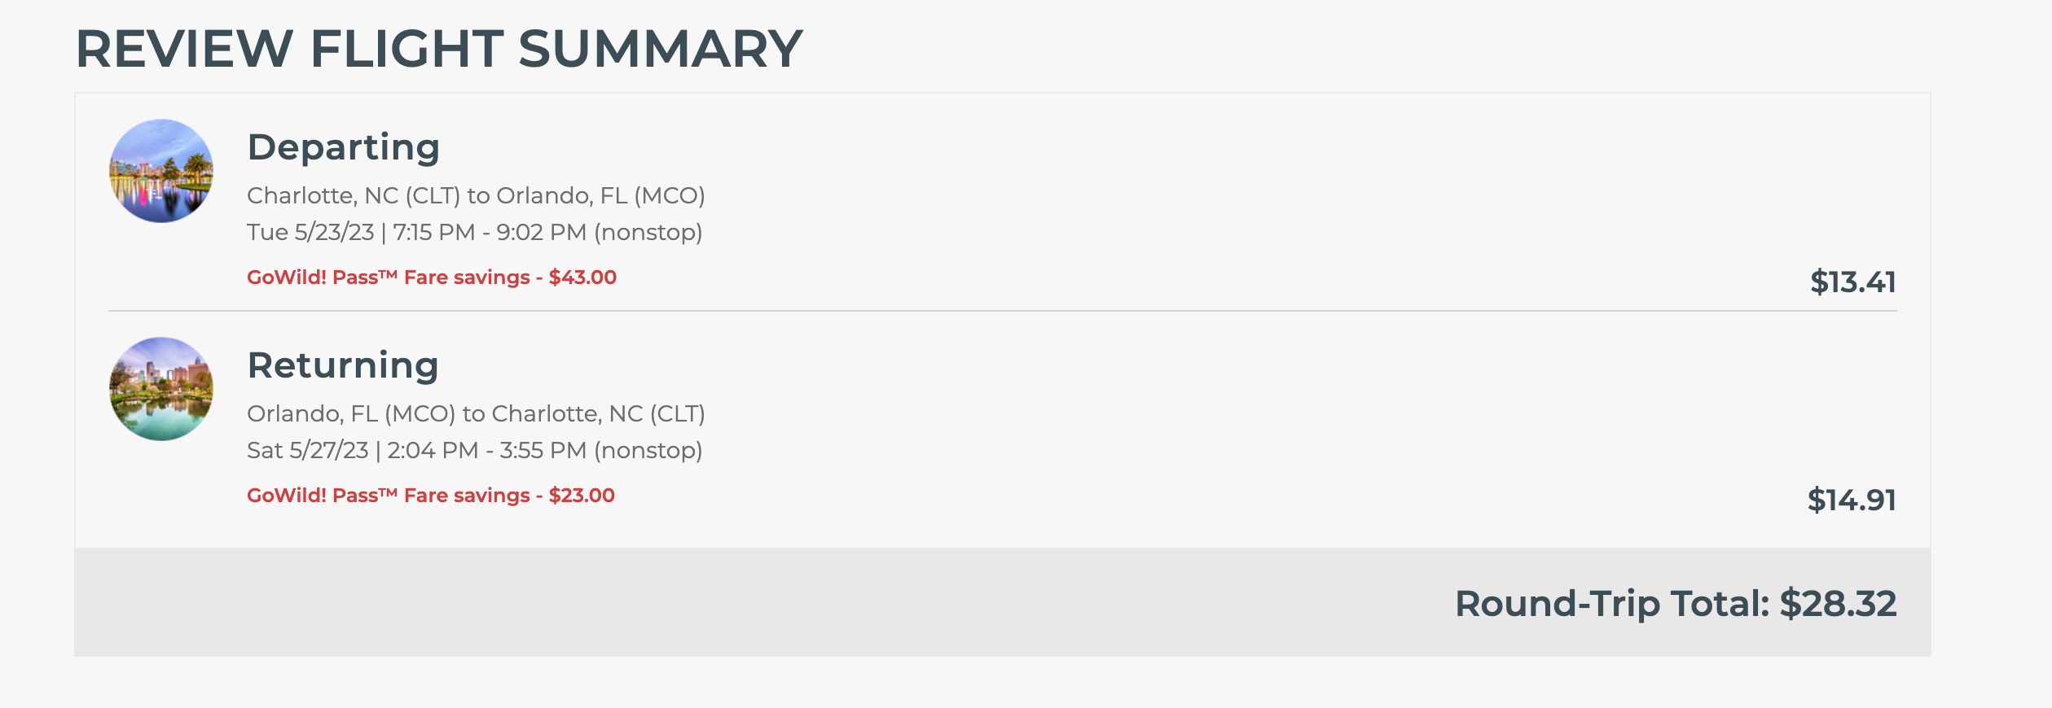Click the Tue 5/23/23 departure time line
This screenshot has width=2052, height=708.
[x=475, y=232]
